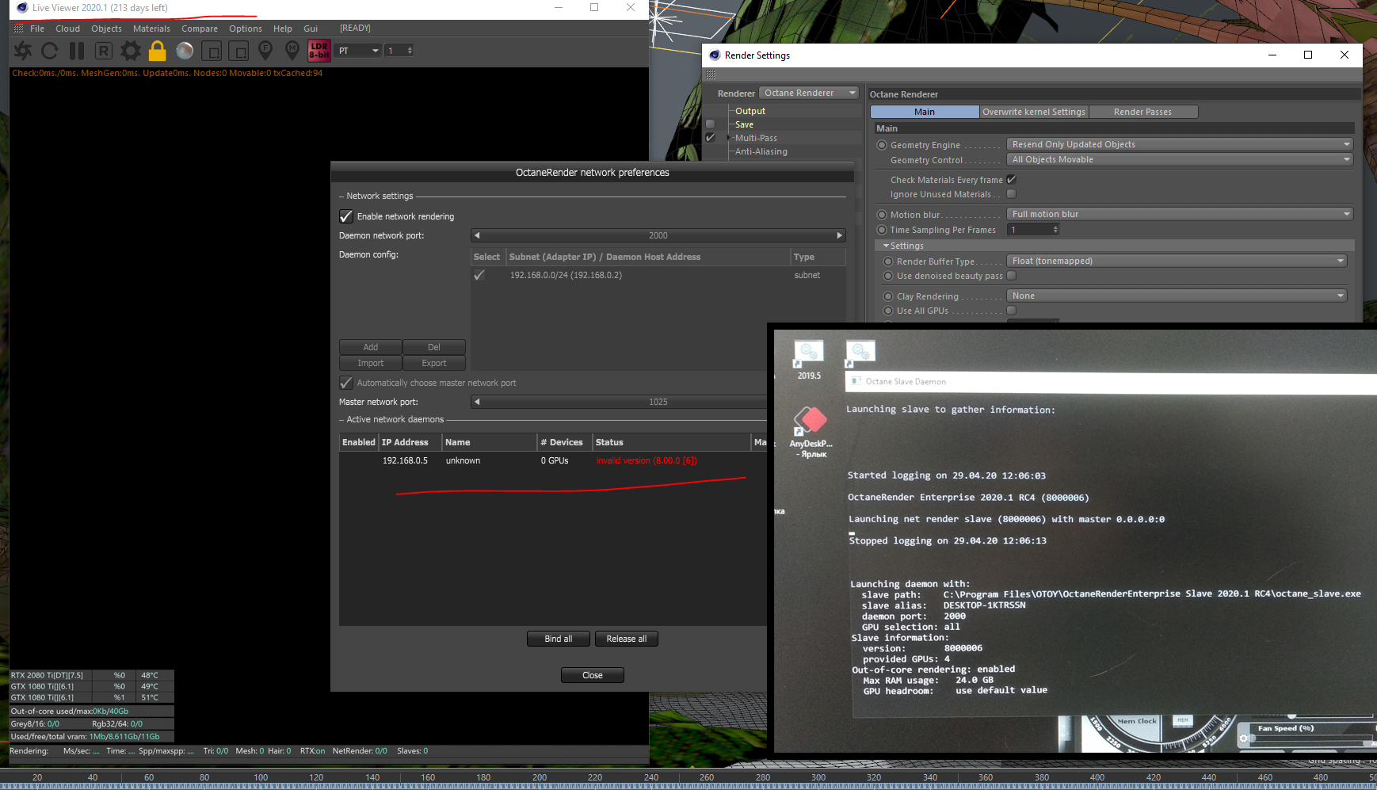The height and width of the screenshot is (790, 1377).
Task: Open the Renderer dropdown showing Octane Renderer
Action: 809,94
